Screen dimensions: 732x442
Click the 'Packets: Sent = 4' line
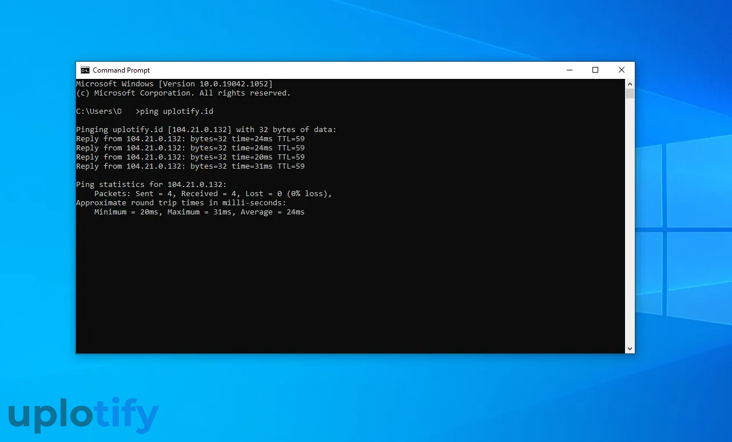pyautogui.click(x=213, y=194)
